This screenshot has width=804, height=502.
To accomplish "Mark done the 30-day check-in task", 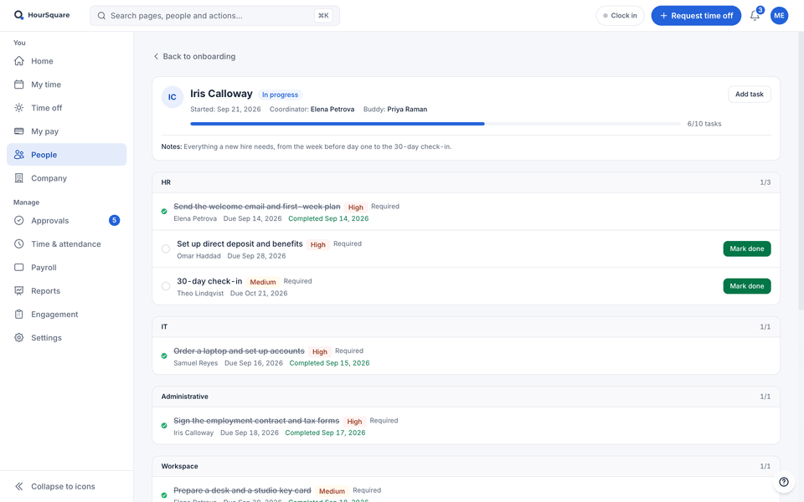I will tap(746, 286).
